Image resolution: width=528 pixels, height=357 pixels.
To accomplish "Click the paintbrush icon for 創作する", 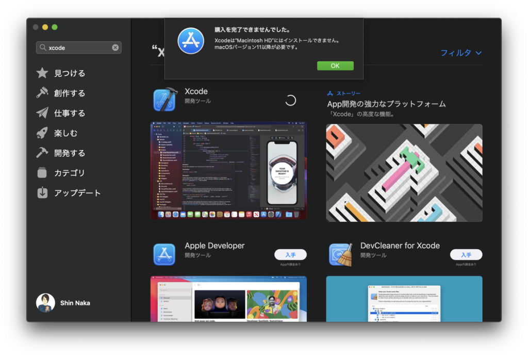I will pyautogui.click(x=42, y=93).
